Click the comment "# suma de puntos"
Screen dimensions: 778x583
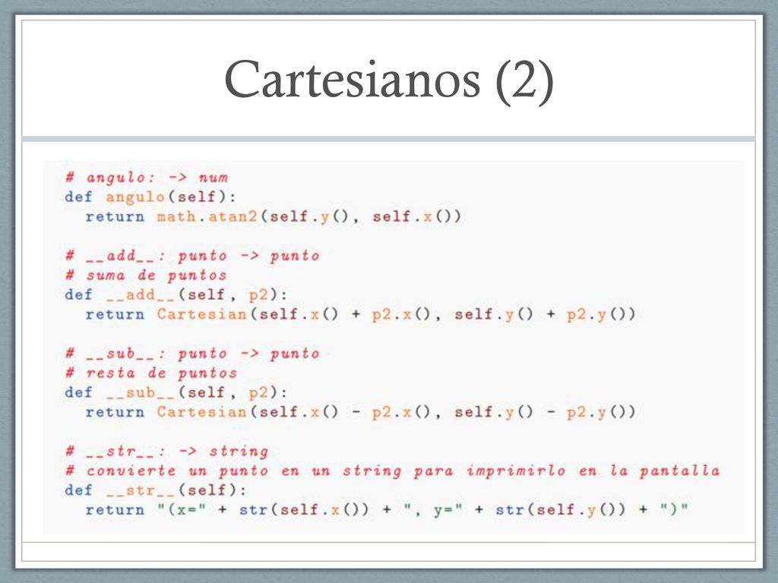(x=146, y=275)
